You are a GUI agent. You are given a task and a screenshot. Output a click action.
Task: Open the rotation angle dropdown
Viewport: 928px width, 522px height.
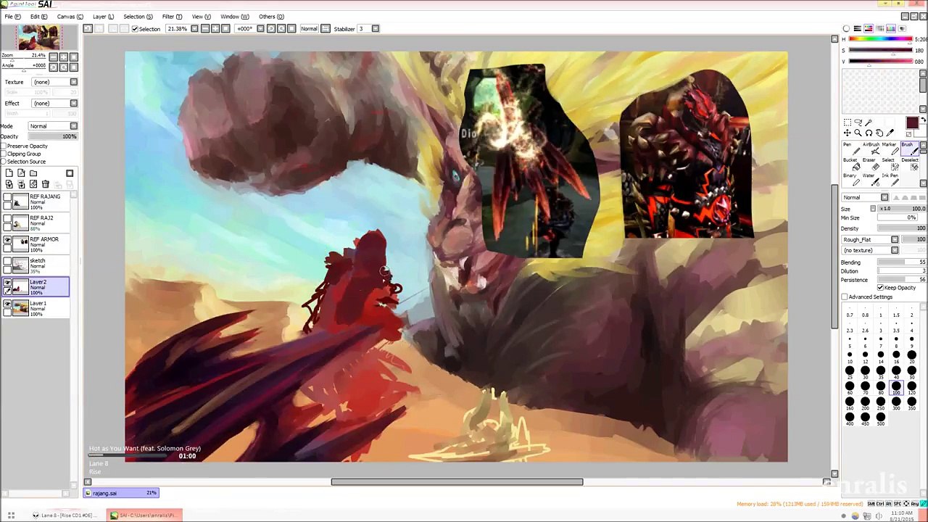click(x=260, y=29)
